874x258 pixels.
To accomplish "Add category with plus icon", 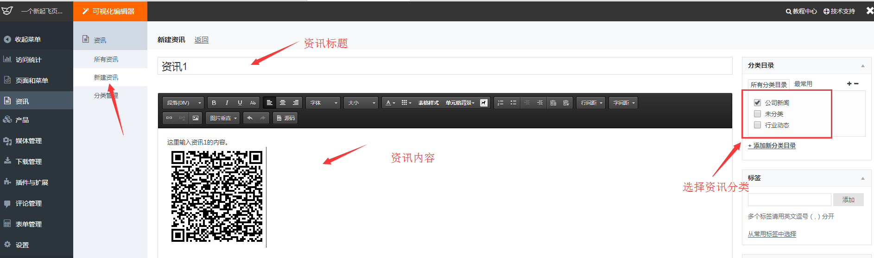I will point(849,84).
